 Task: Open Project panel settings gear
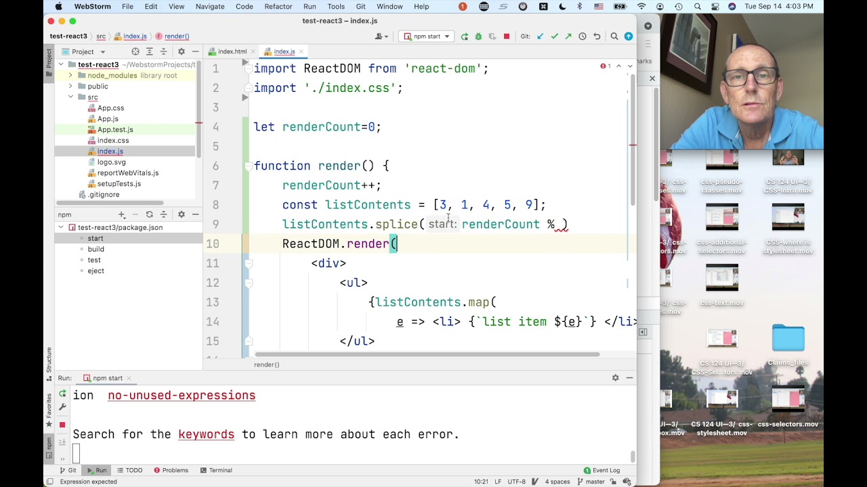(x=181, y=51)
